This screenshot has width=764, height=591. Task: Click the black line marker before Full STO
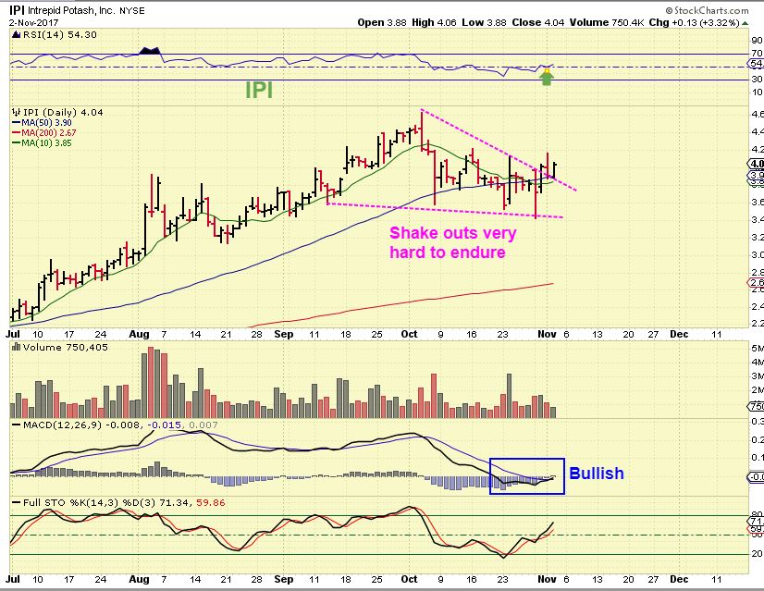point(17,503)
